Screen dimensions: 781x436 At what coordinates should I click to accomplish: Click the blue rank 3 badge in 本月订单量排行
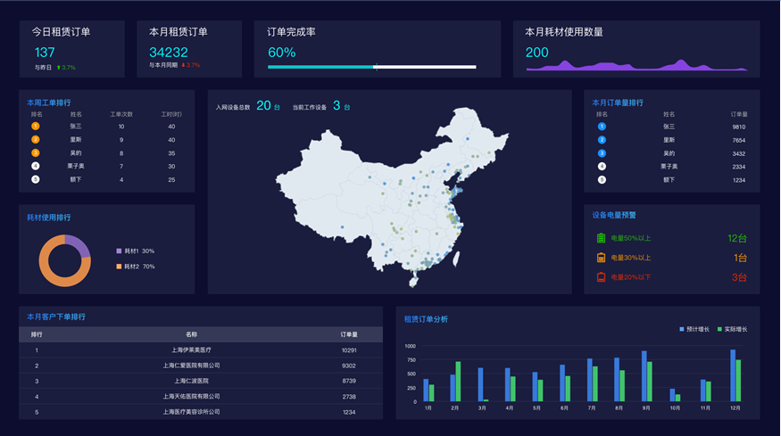(x=602, y=153)
